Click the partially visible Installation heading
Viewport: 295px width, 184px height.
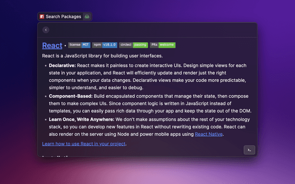(x=59, y=157)
